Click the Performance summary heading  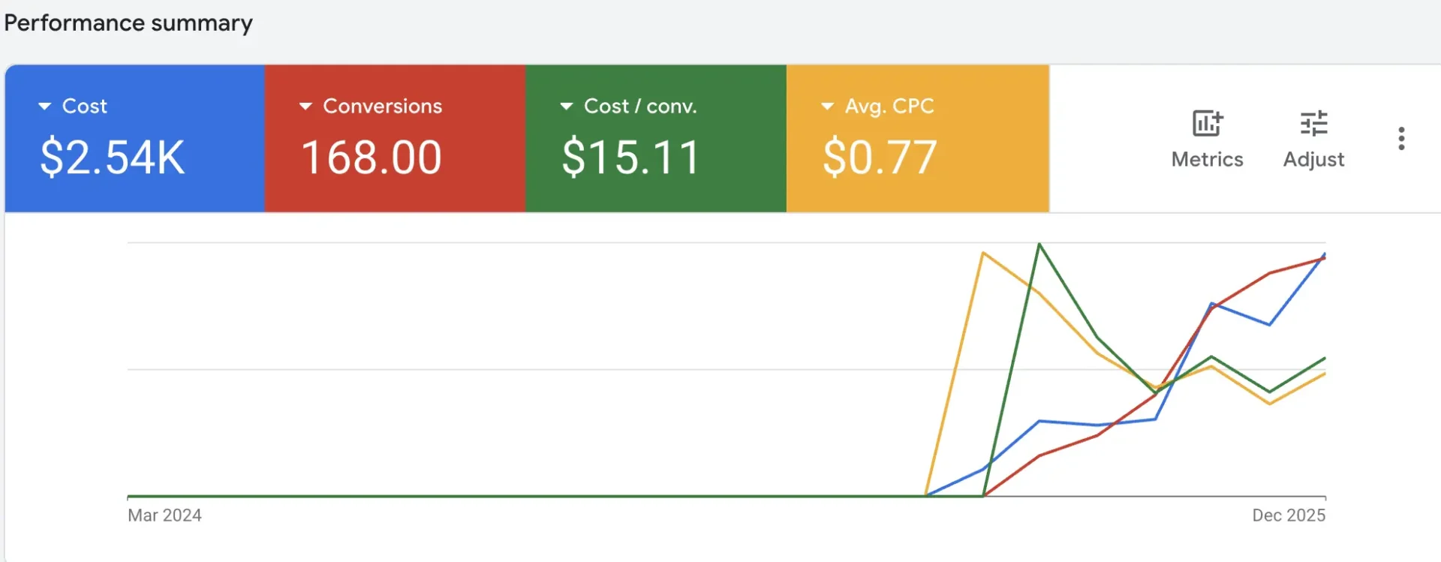[128, 23]
